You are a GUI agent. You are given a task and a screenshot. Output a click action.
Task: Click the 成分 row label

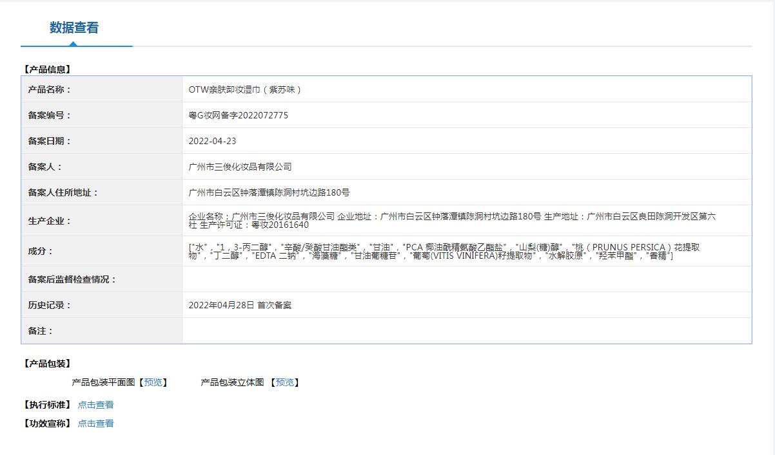pos(41,252)
